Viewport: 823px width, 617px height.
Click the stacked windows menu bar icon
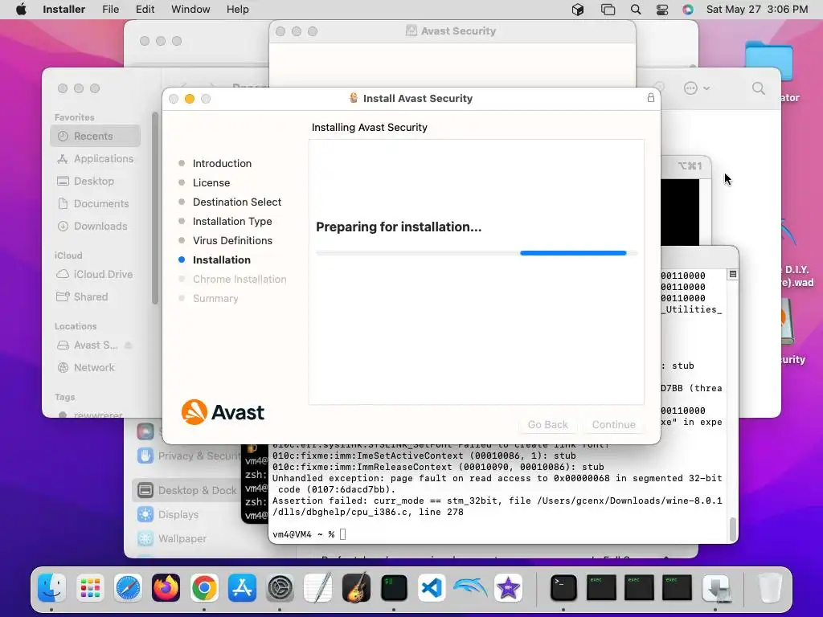608,10
